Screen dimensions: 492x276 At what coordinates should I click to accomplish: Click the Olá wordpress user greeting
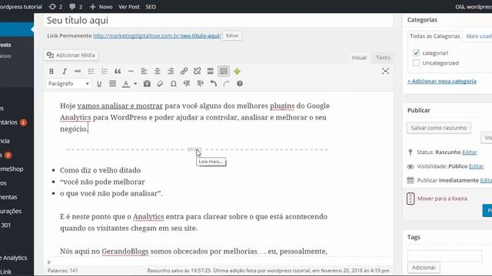(474, 7)
